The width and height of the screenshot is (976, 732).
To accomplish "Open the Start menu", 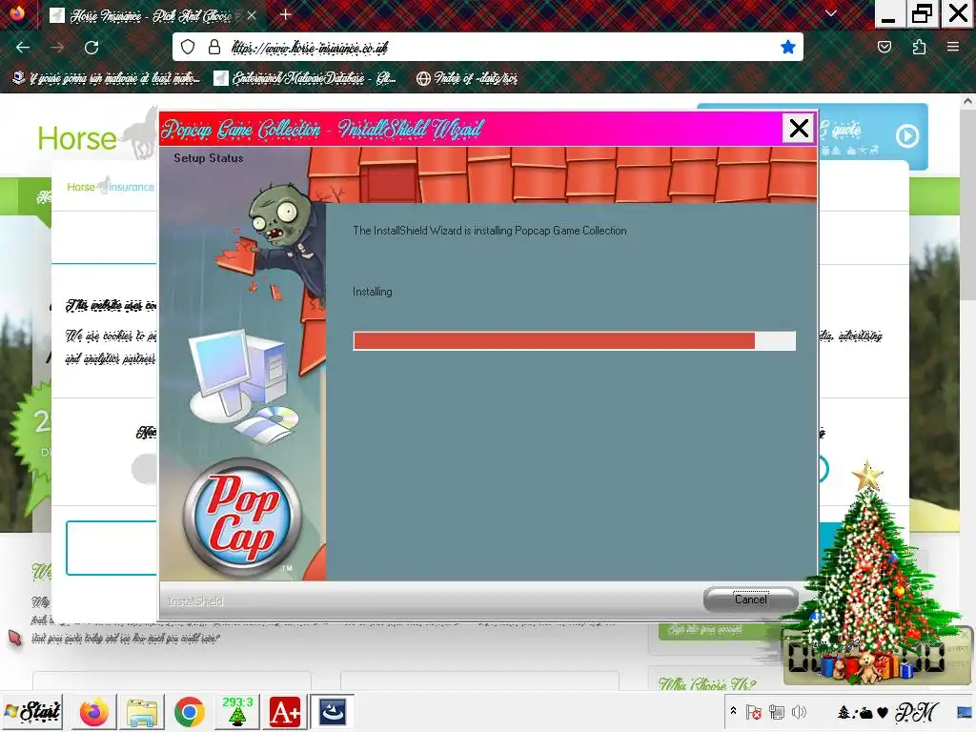I will [32, 711].
